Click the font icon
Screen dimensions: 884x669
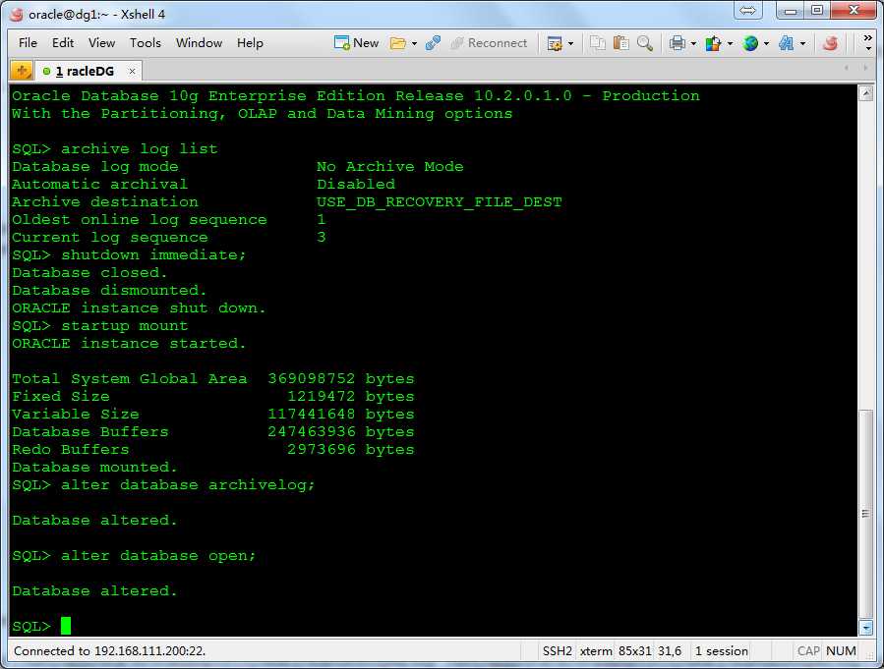(x=787, y=43)
